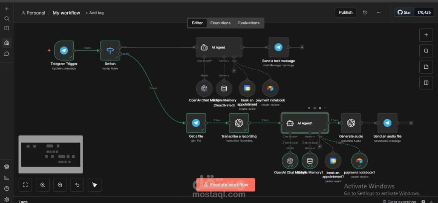Go to Home in the left sidebar
Screen dimensions: 438x203
tap(7, 42)
